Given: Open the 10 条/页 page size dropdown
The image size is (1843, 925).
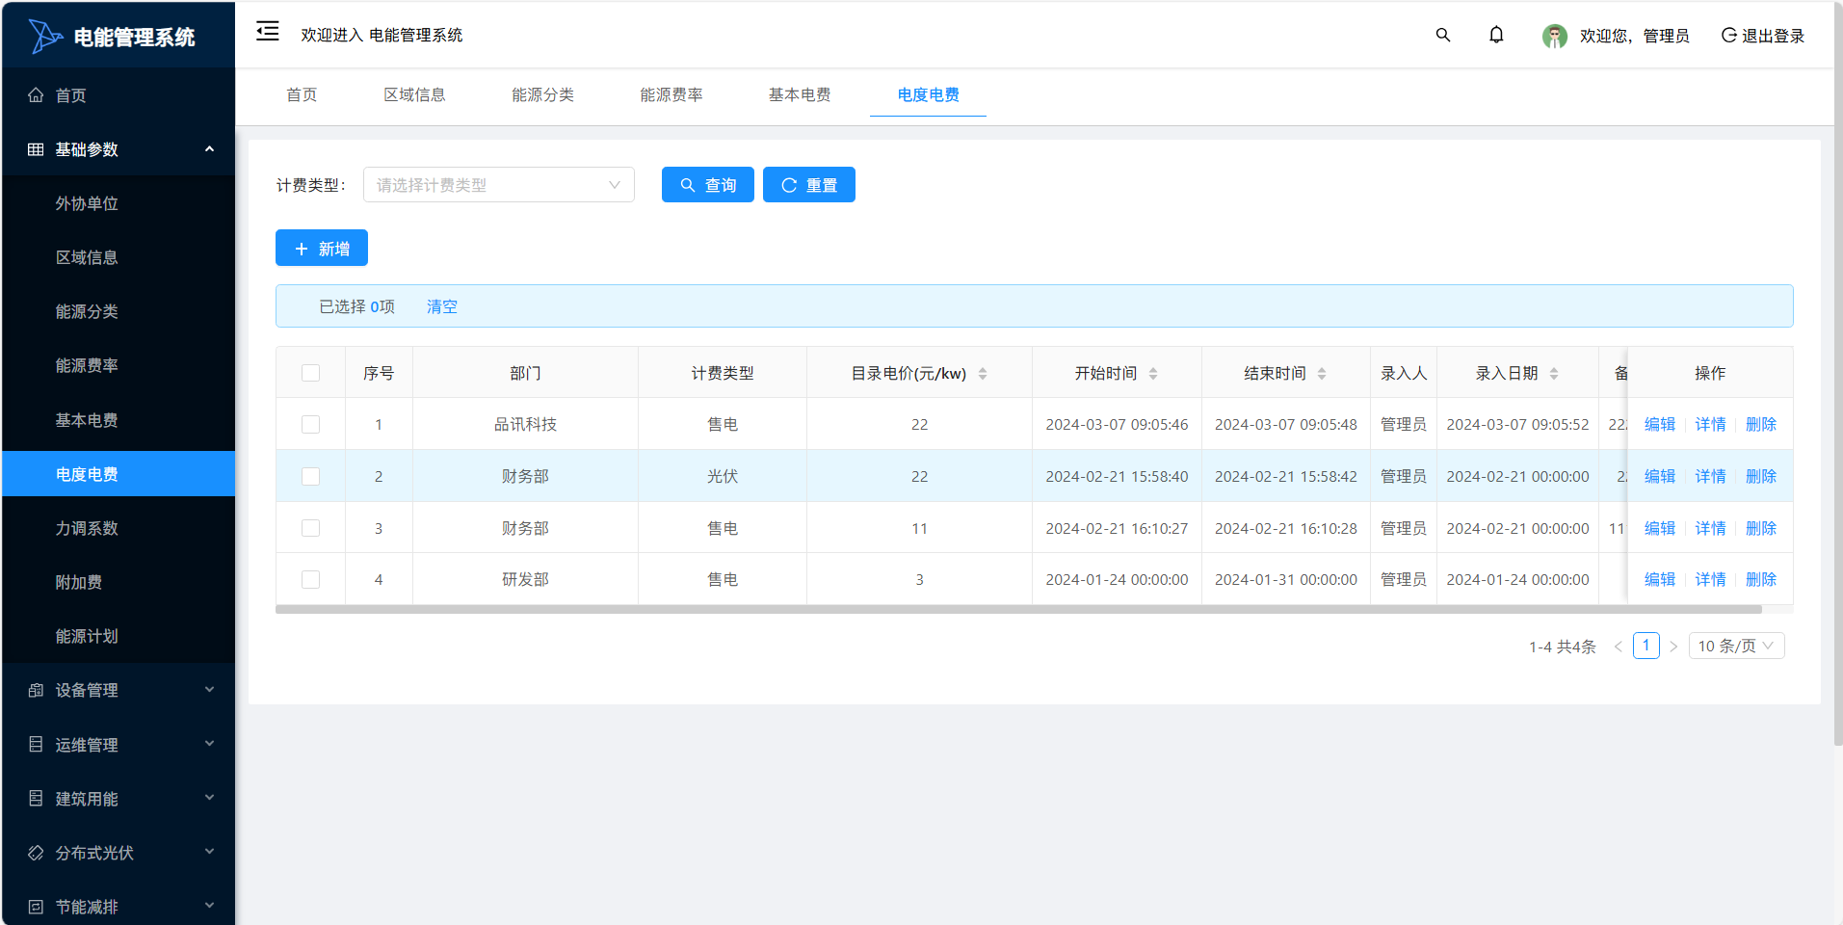Looking at the screenshot, I should pos(1736,646).
